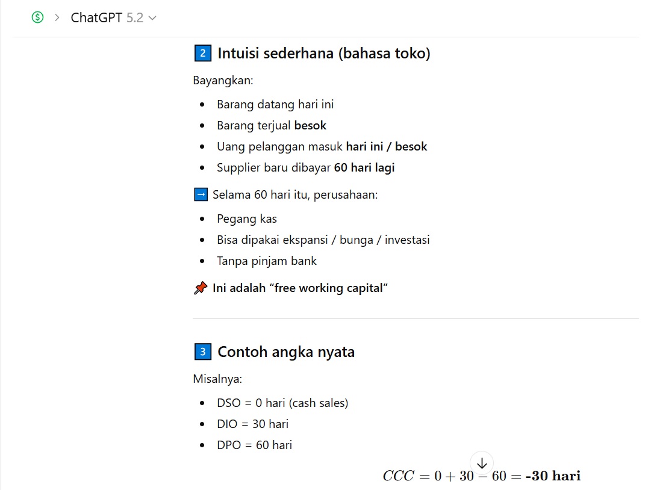Screen dimensions: 657x490
Task: Click the bullet "DIO = 30 hari"
Action: 252,424
